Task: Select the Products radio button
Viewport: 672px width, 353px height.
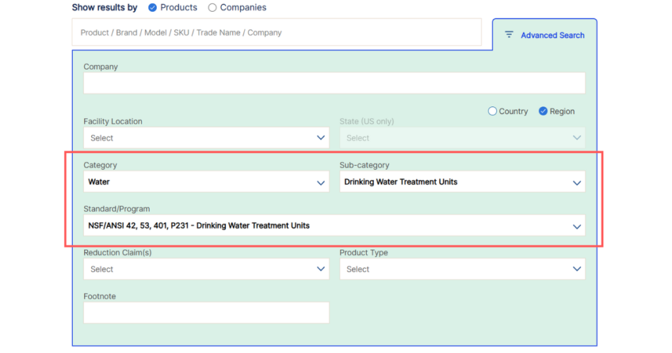Action: click(x=152, y=7)
